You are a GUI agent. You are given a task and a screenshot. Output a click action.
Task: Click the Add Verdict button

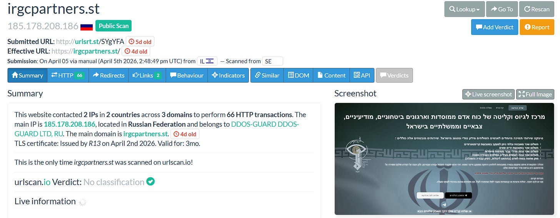point(494,27)
